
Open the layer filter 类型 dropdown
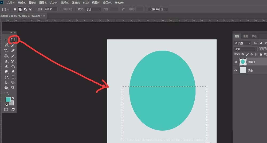pyautogui.click(x=242, y=43)
